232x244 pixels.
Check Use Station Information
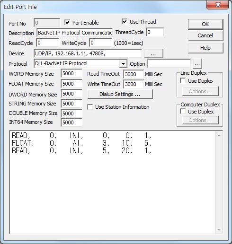pyautogui.click(x=90, y=107)
